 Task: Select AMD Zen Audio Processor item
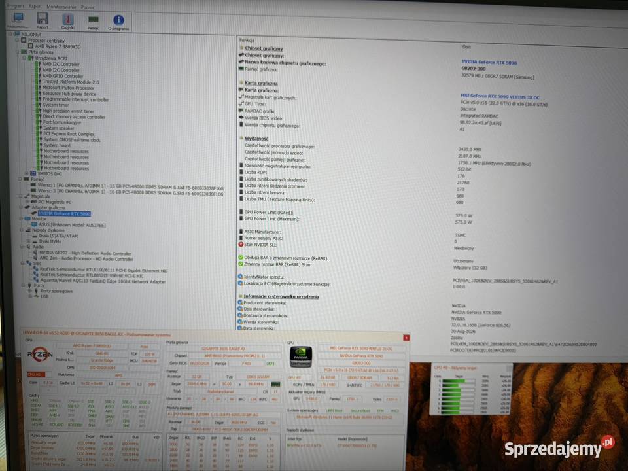pyautogui.click(x=86, y=259)
